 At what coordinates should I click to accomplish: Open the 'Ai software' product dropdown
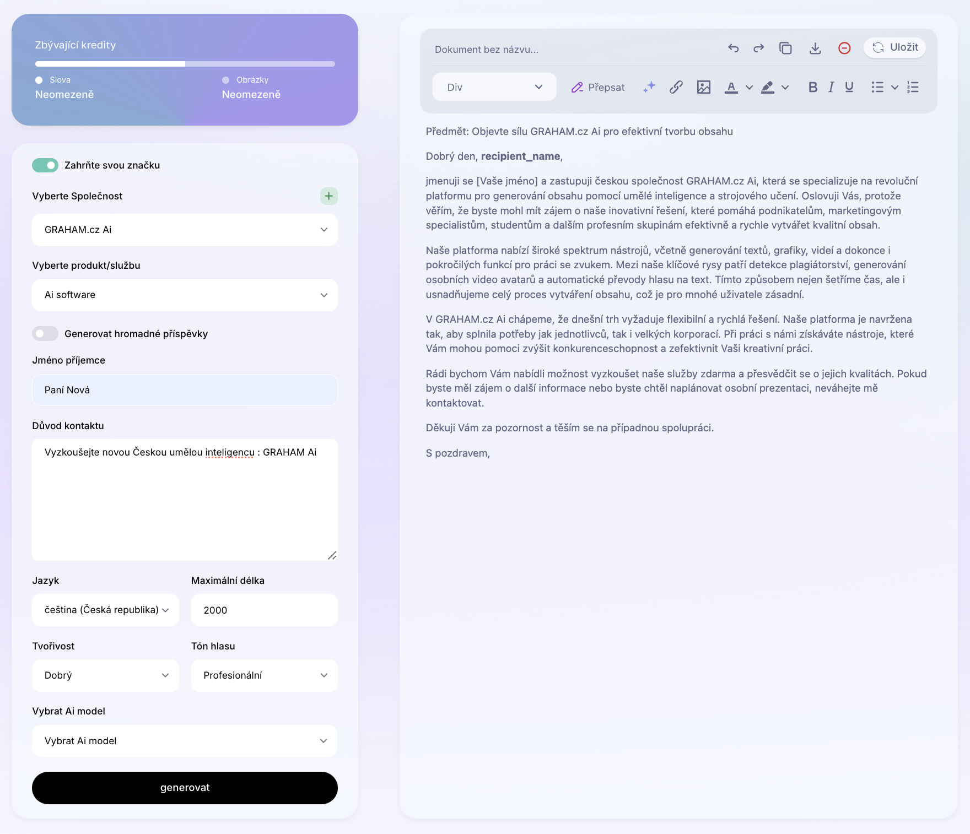[185, 295]
